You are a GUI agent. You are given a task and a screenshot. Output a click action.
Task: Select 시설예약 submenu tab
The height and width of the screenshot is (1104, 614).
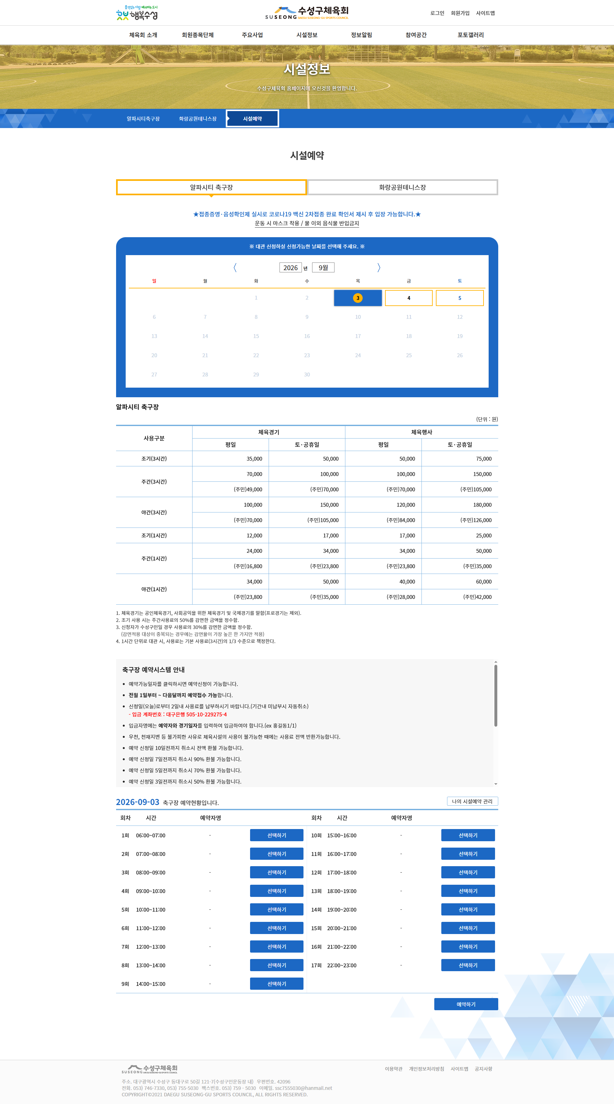[x=253, y=119]
